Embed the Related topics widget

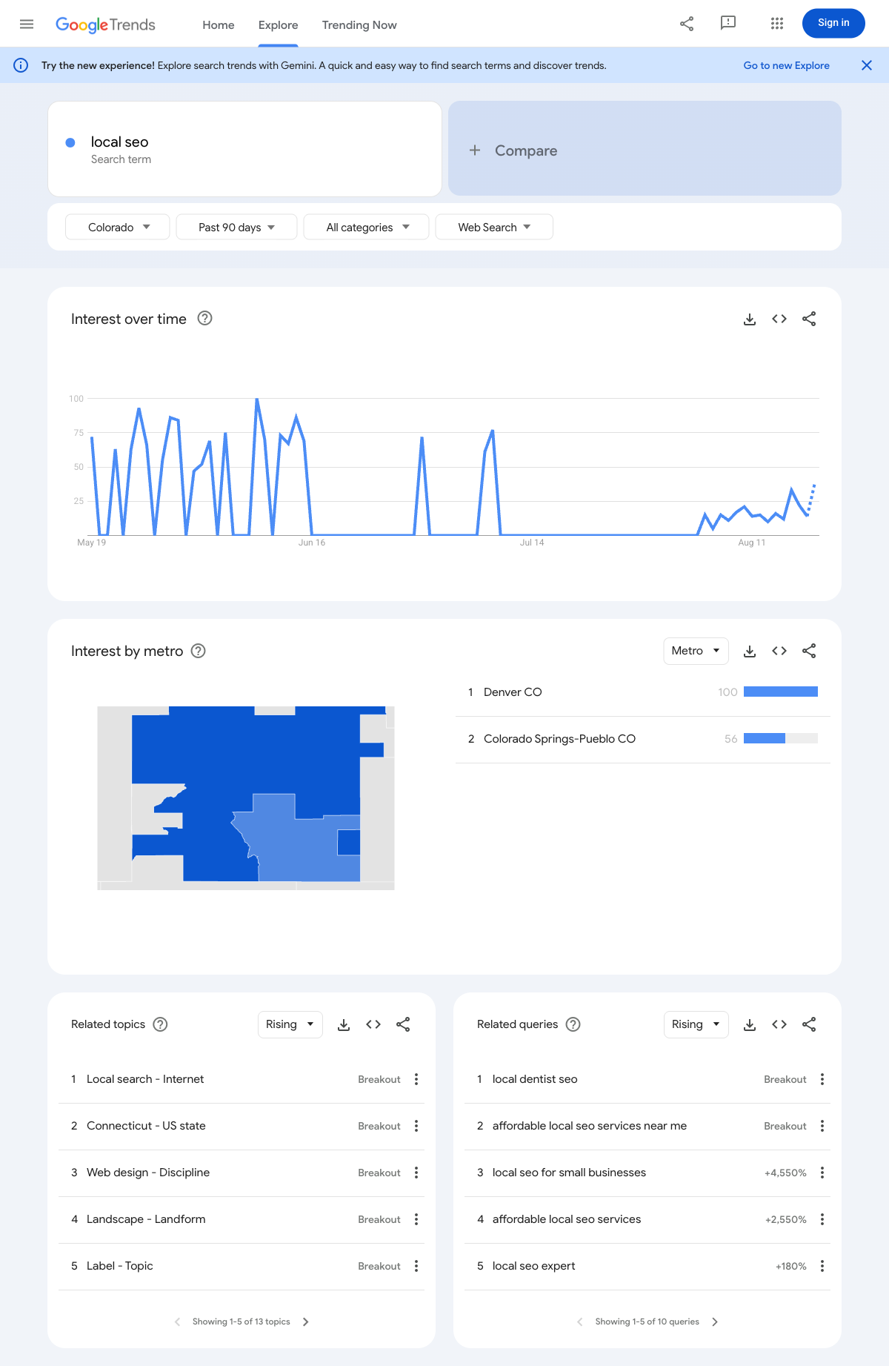[x=373, y=1024]
